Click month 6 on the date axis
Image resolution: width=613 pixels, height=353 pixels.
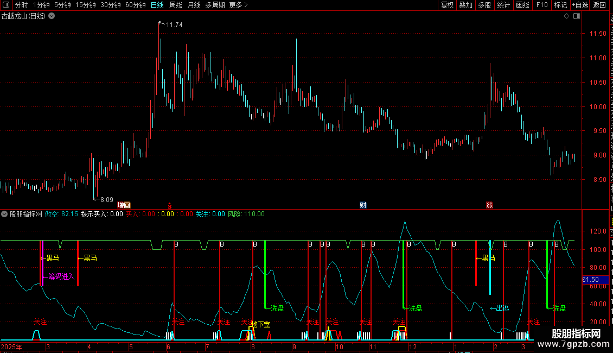pyautogui.click(x=169, y=347)
